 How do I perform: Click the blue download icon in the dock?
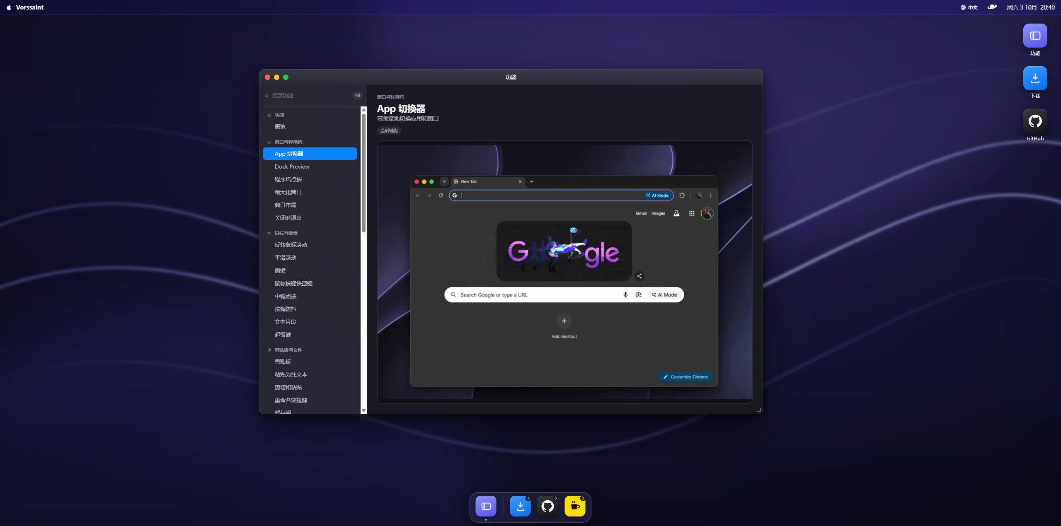(x=520, y=506)
